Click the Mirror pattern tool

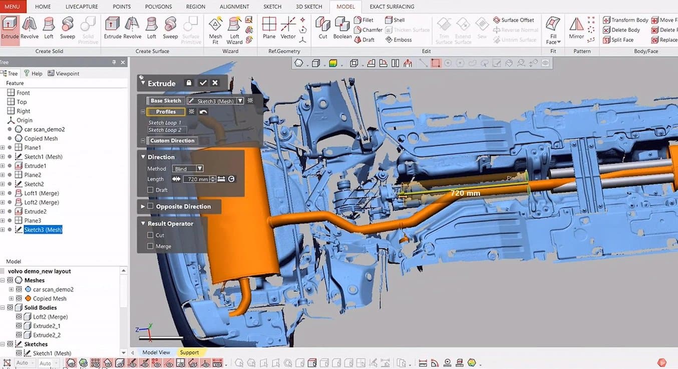pos(576,28)
